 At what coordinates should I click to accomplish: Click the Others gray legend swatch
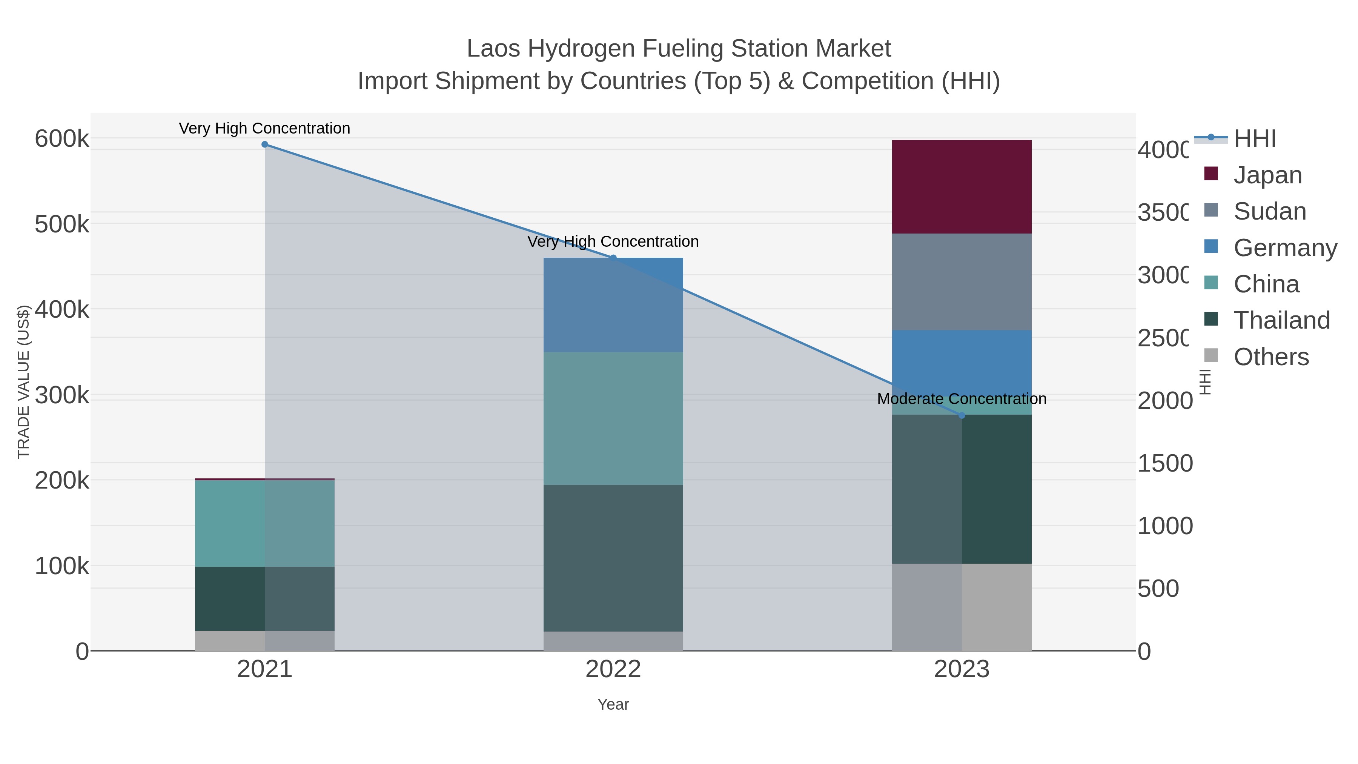[x=1211, y=355]
